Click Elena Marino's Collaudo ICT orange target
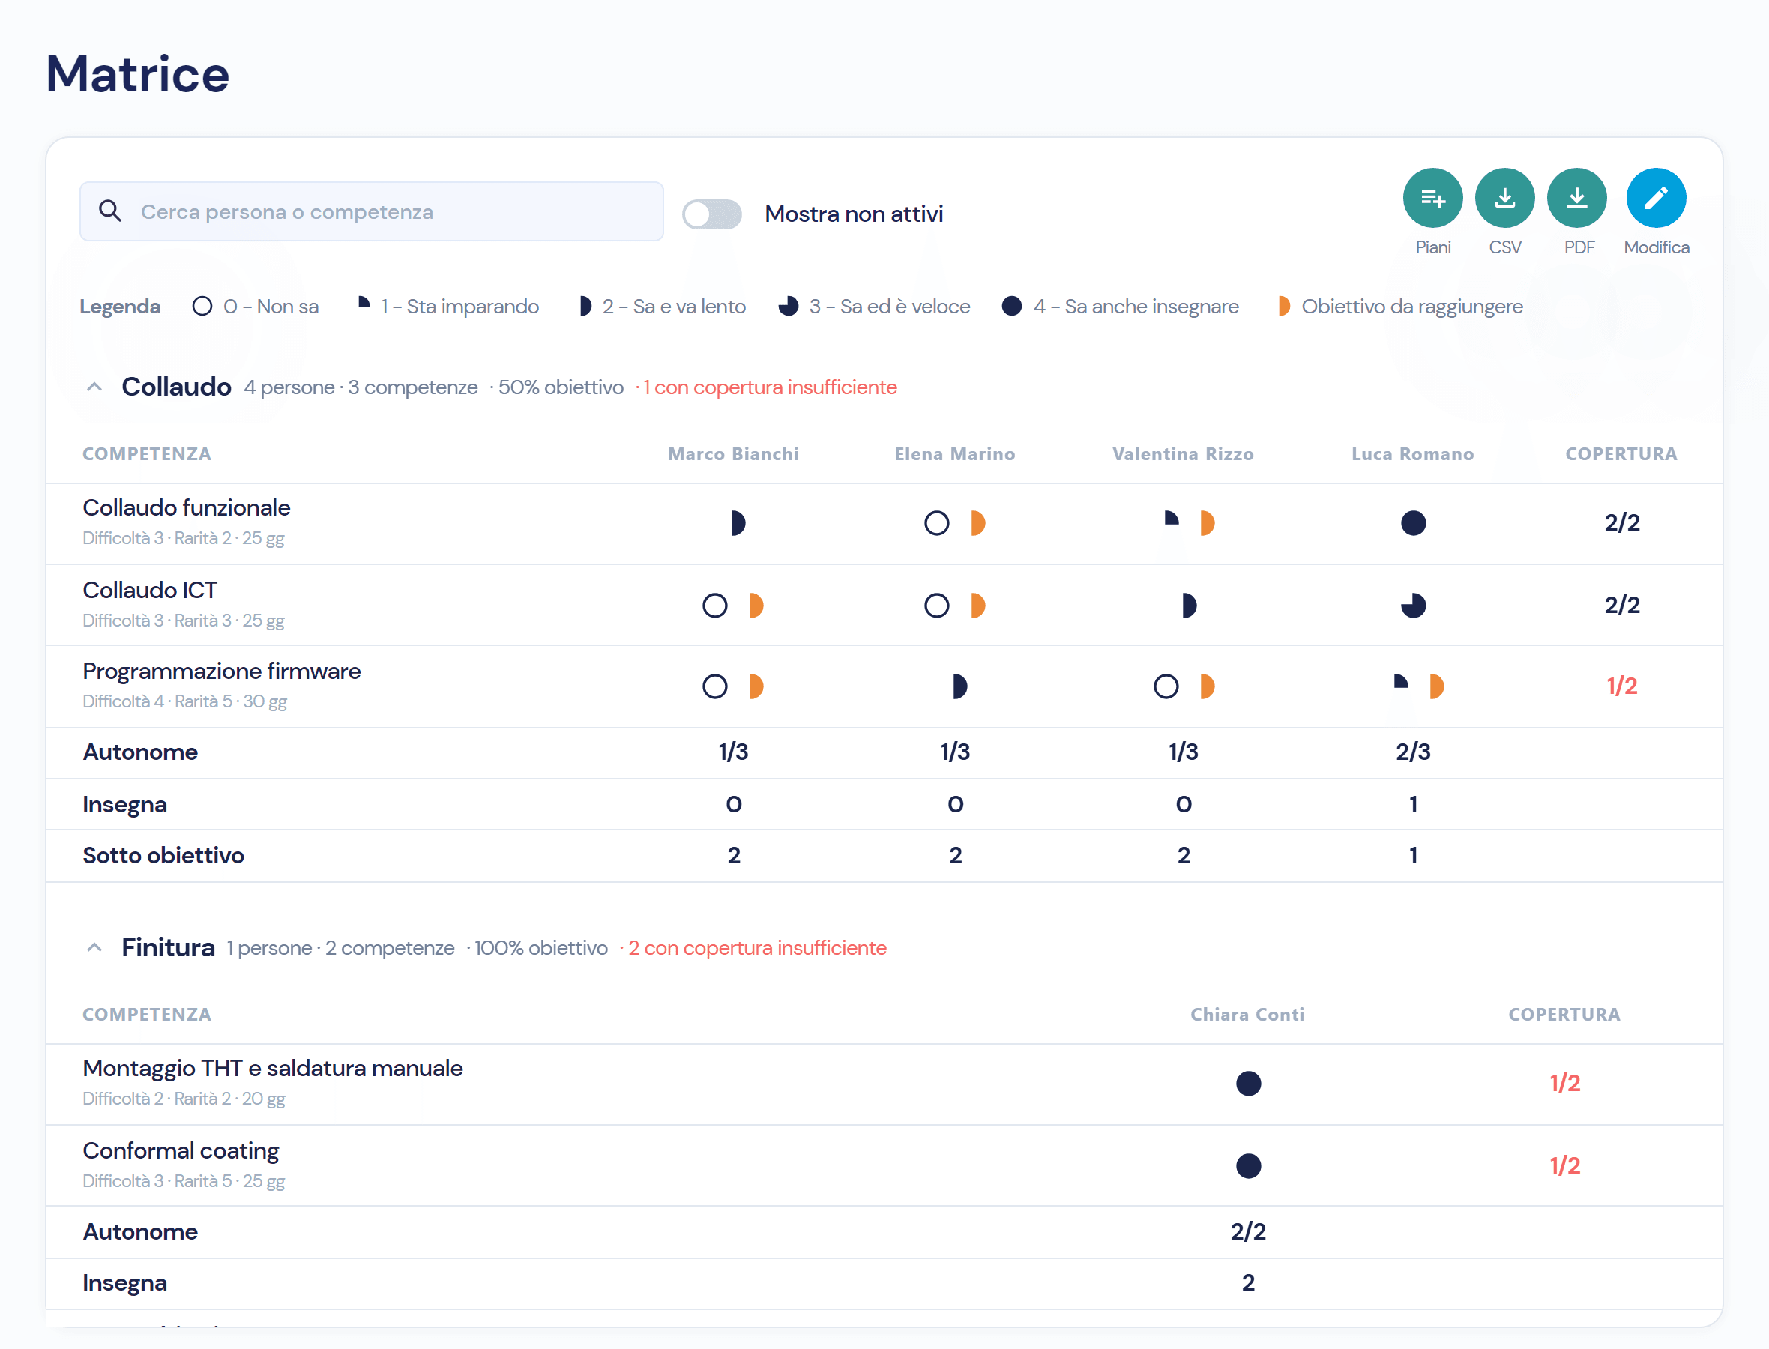1769x1349 pixels. (977, 605)
